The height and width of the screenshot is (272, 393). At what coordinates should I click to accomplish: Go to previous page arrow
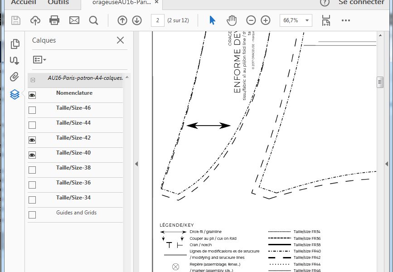click(x=122, y=20)
